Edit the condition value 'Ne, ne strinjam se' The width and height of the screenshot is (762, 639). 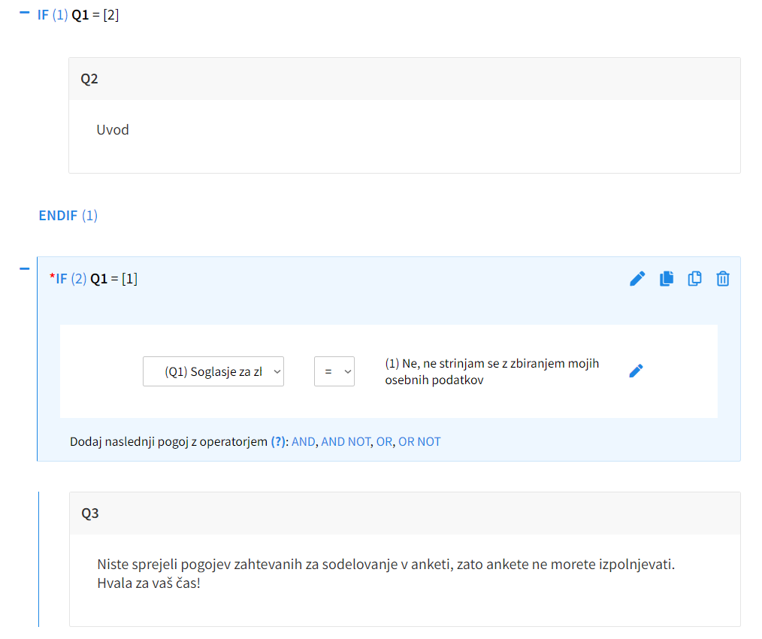coord(636,371)
